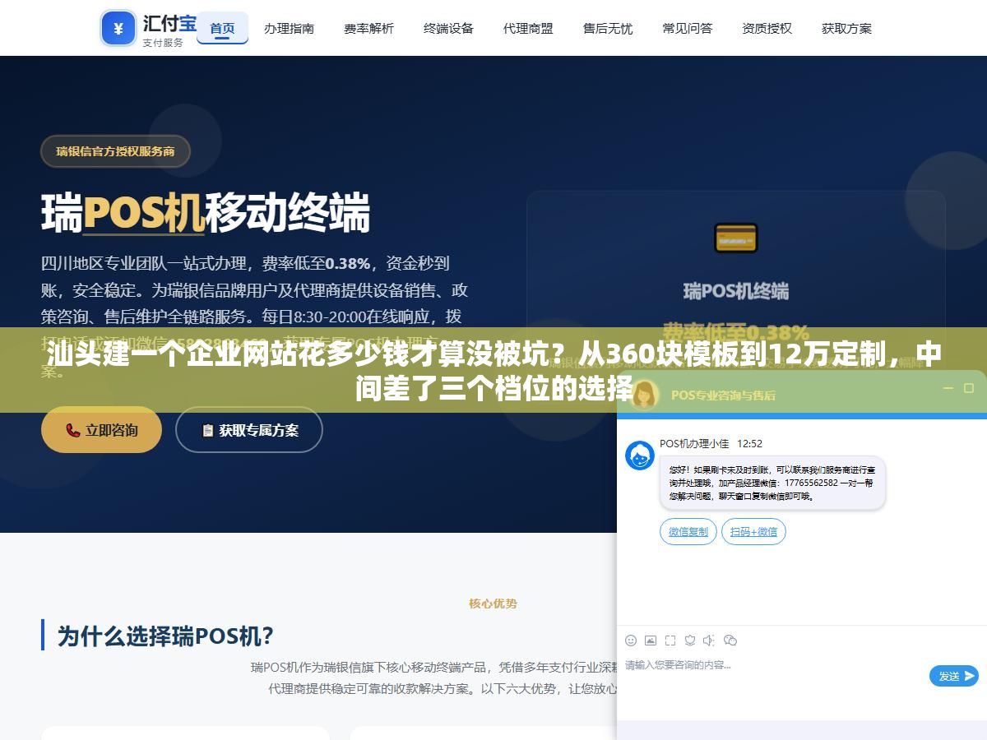Open the 办理指南 menu item
This screenshot has width=987, height=740.
pos(289,28)
